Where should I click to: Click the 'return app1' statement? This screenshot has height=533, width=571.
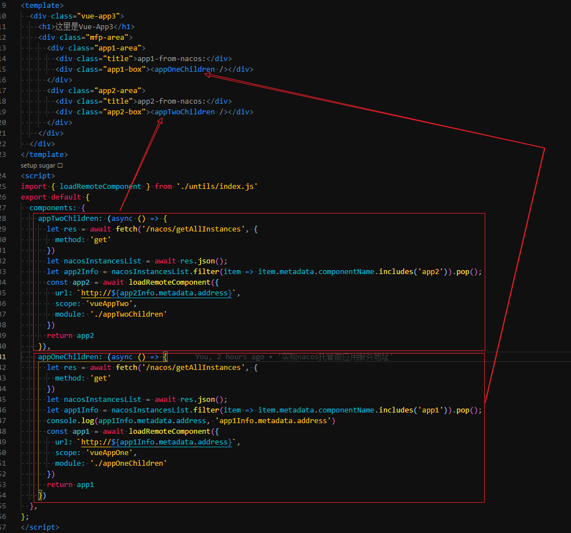coord(70,485)
